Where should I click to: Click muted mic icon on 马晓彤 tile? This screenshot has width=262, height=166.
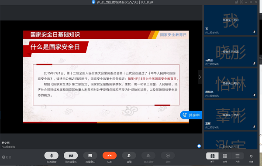coord(254,63)
